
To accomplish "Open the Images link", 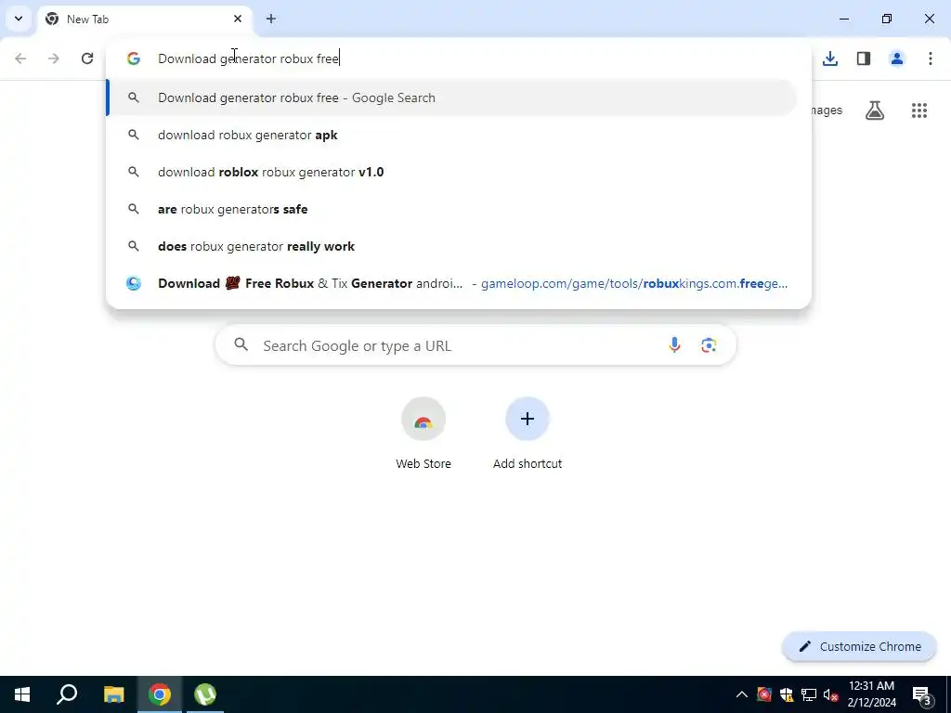I will coord(826,110).
